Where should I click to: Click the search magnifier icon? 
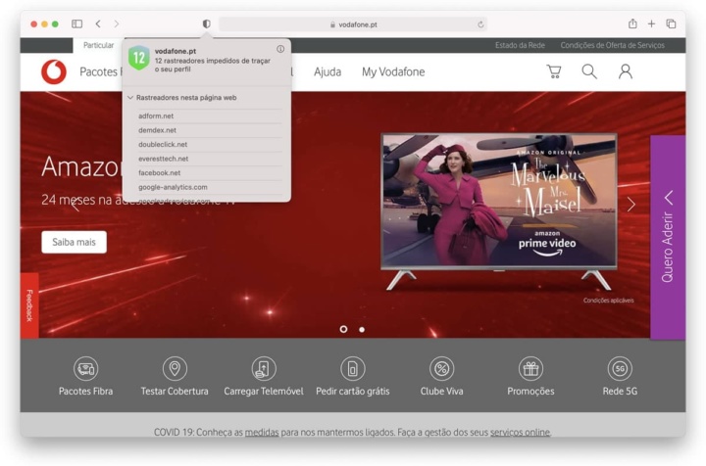pos(589,71)
